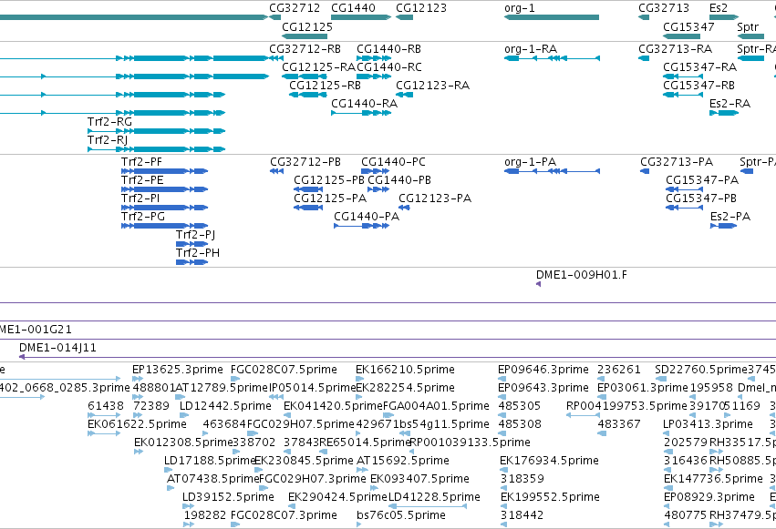The width and height of the screenshot is (776, 529).
Task: Click EST FGC028C07.5prime
Action: (235, 379)
